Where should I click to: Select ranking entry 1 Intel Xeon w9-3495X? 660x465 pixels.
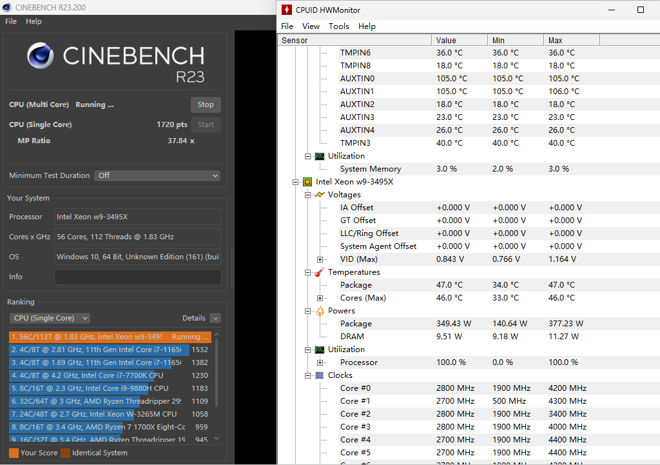110,337
